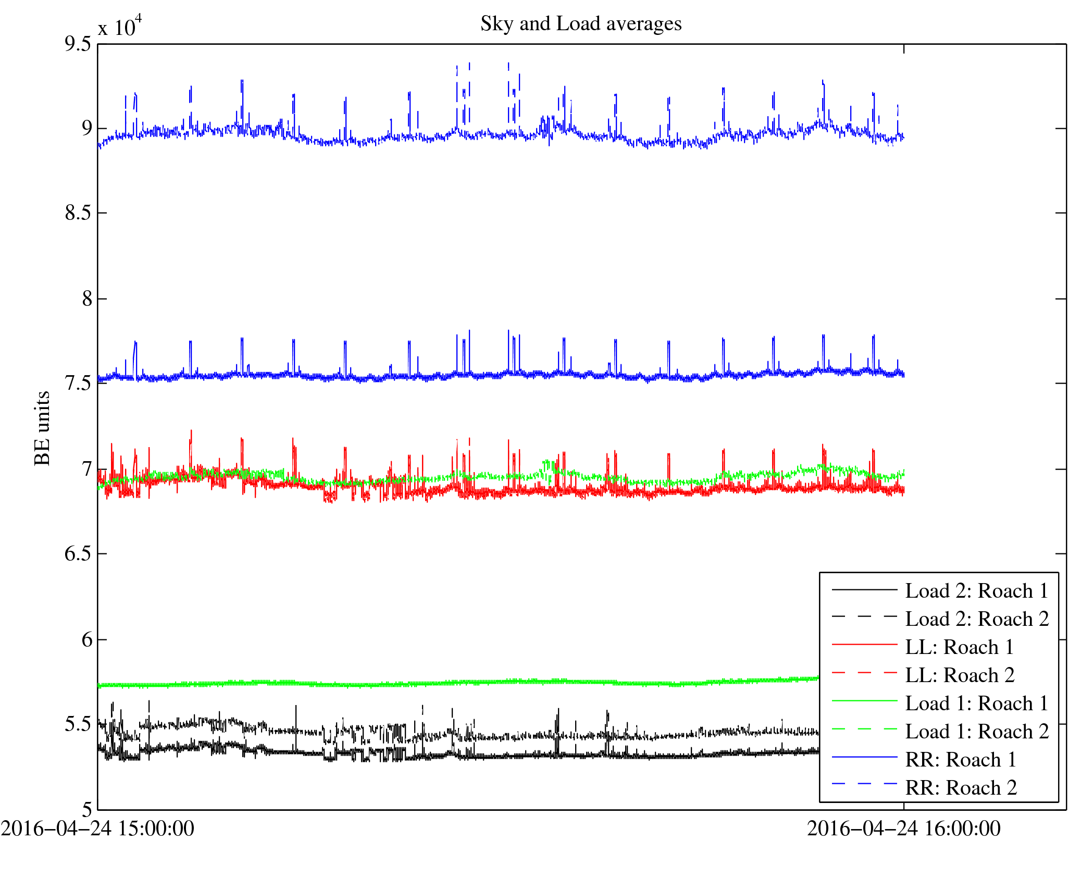
Task: Click 'Load 1: Roach 1' legend entry
Action: [x=976, y=703]
